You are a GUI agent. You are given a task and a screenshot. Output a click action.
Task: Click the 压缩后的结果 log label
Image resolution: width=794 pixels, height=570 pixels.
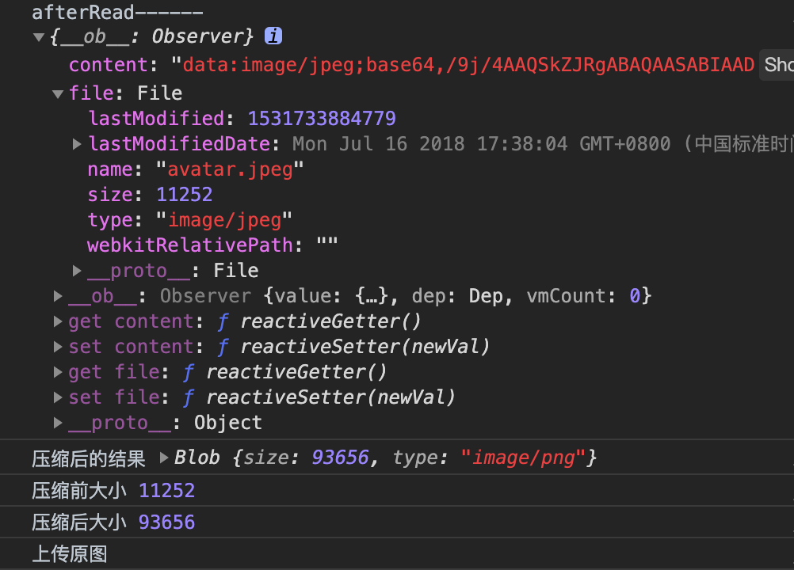tap(89, 458)
